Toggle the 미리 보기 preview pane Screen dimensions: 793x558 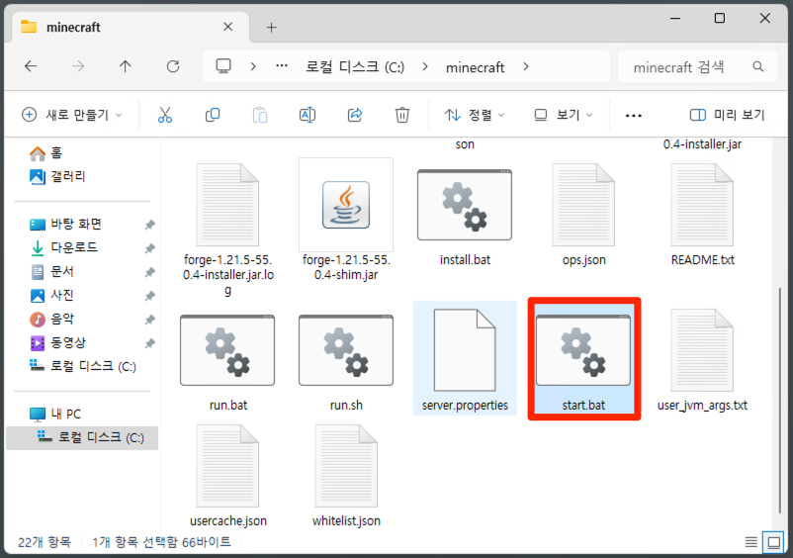[x=728, y=115]
